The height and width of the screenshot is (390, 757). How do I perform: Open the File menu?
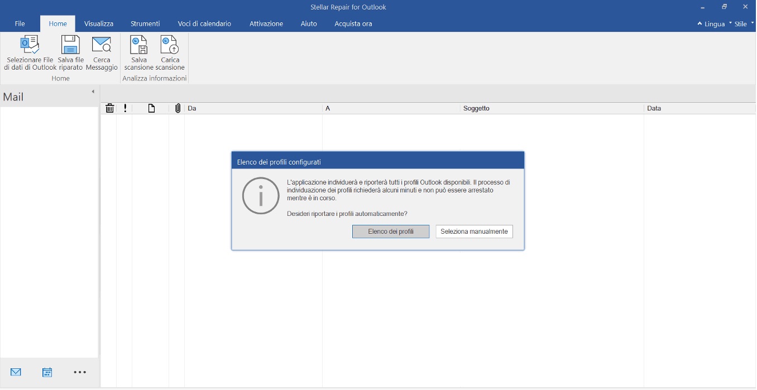coord(20,23)
